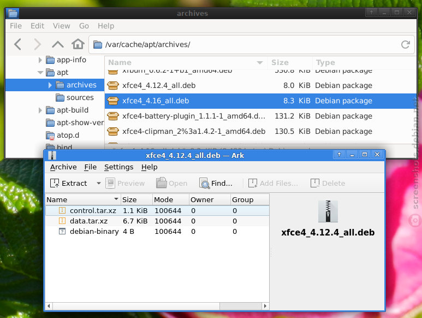Open the Ark Archive menu

[63, 167]
